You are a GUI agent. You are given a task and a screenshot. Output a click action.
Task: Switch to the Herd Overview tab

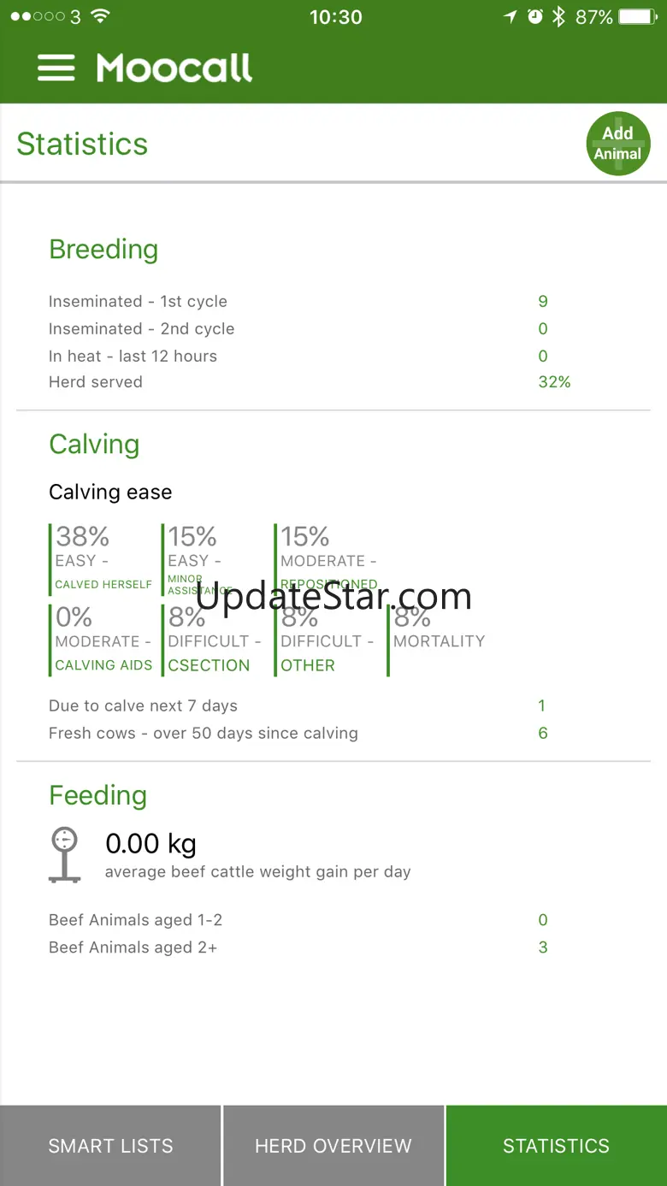coord(333,1146)
